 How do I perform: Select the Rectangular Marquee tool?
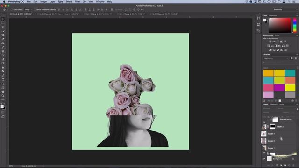pyautogui.click(x=3, y=23)
